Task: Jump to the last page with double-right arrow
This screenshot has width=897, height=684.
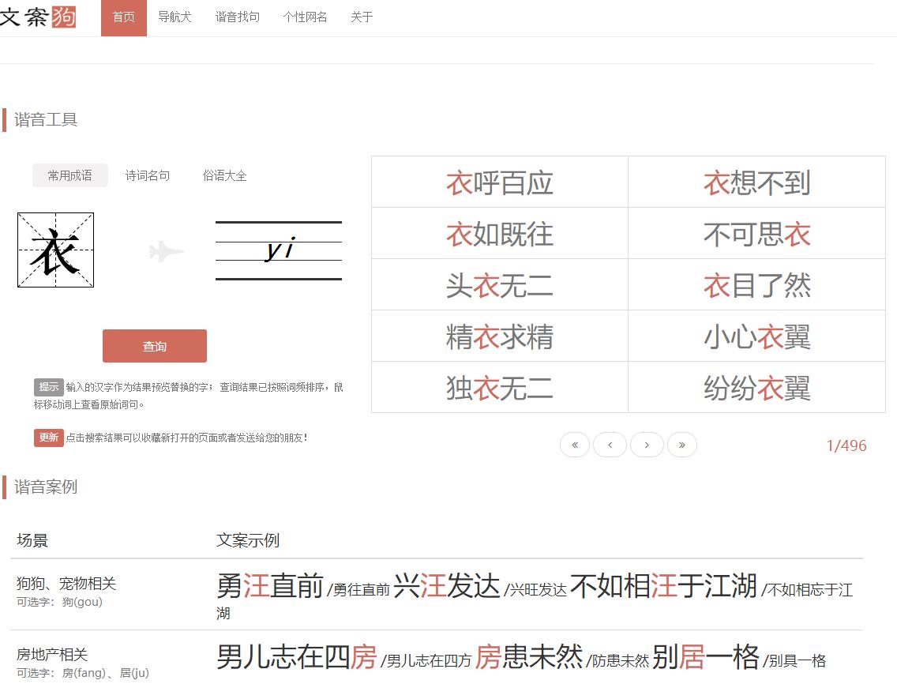Action: pos(682,445)
